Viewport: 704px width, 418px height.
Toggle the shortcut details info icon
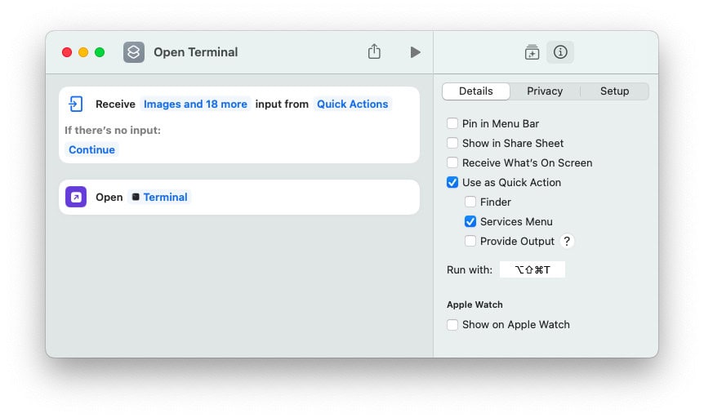560,52
